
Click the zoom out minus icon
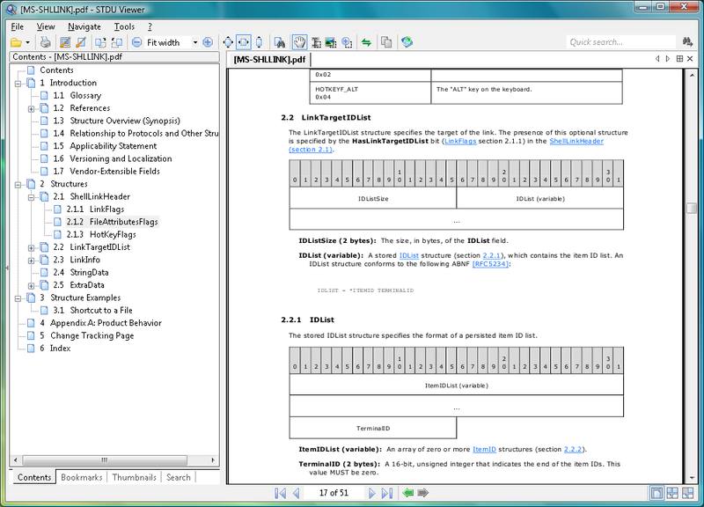click(x=137, y=42)
